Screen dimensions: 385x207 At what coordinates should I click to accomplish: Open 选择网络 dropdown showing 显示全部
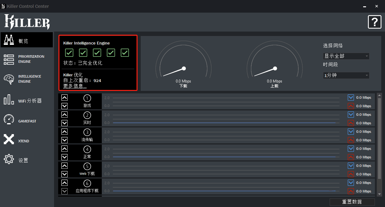tap(346, 56)
